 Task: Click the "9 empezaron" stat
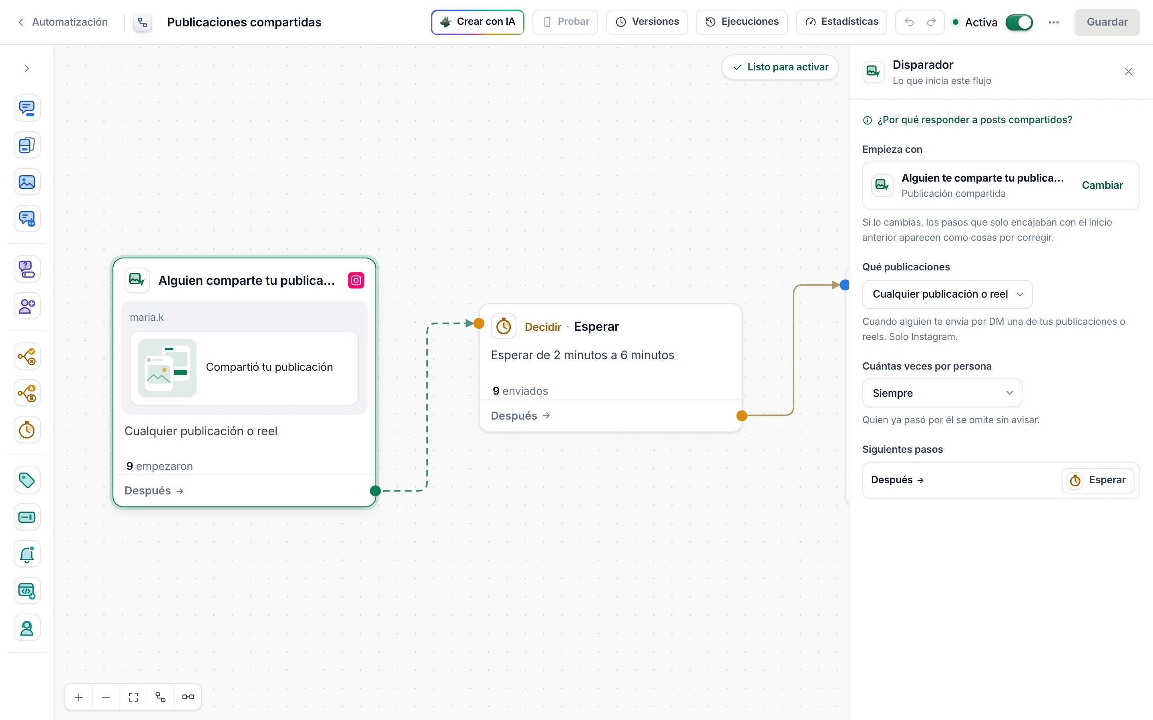coord(160,466)
